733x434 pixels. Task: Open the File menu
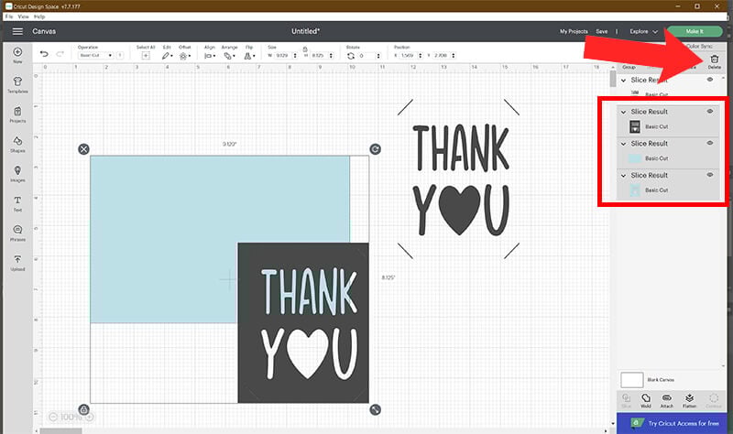point(9,16)
